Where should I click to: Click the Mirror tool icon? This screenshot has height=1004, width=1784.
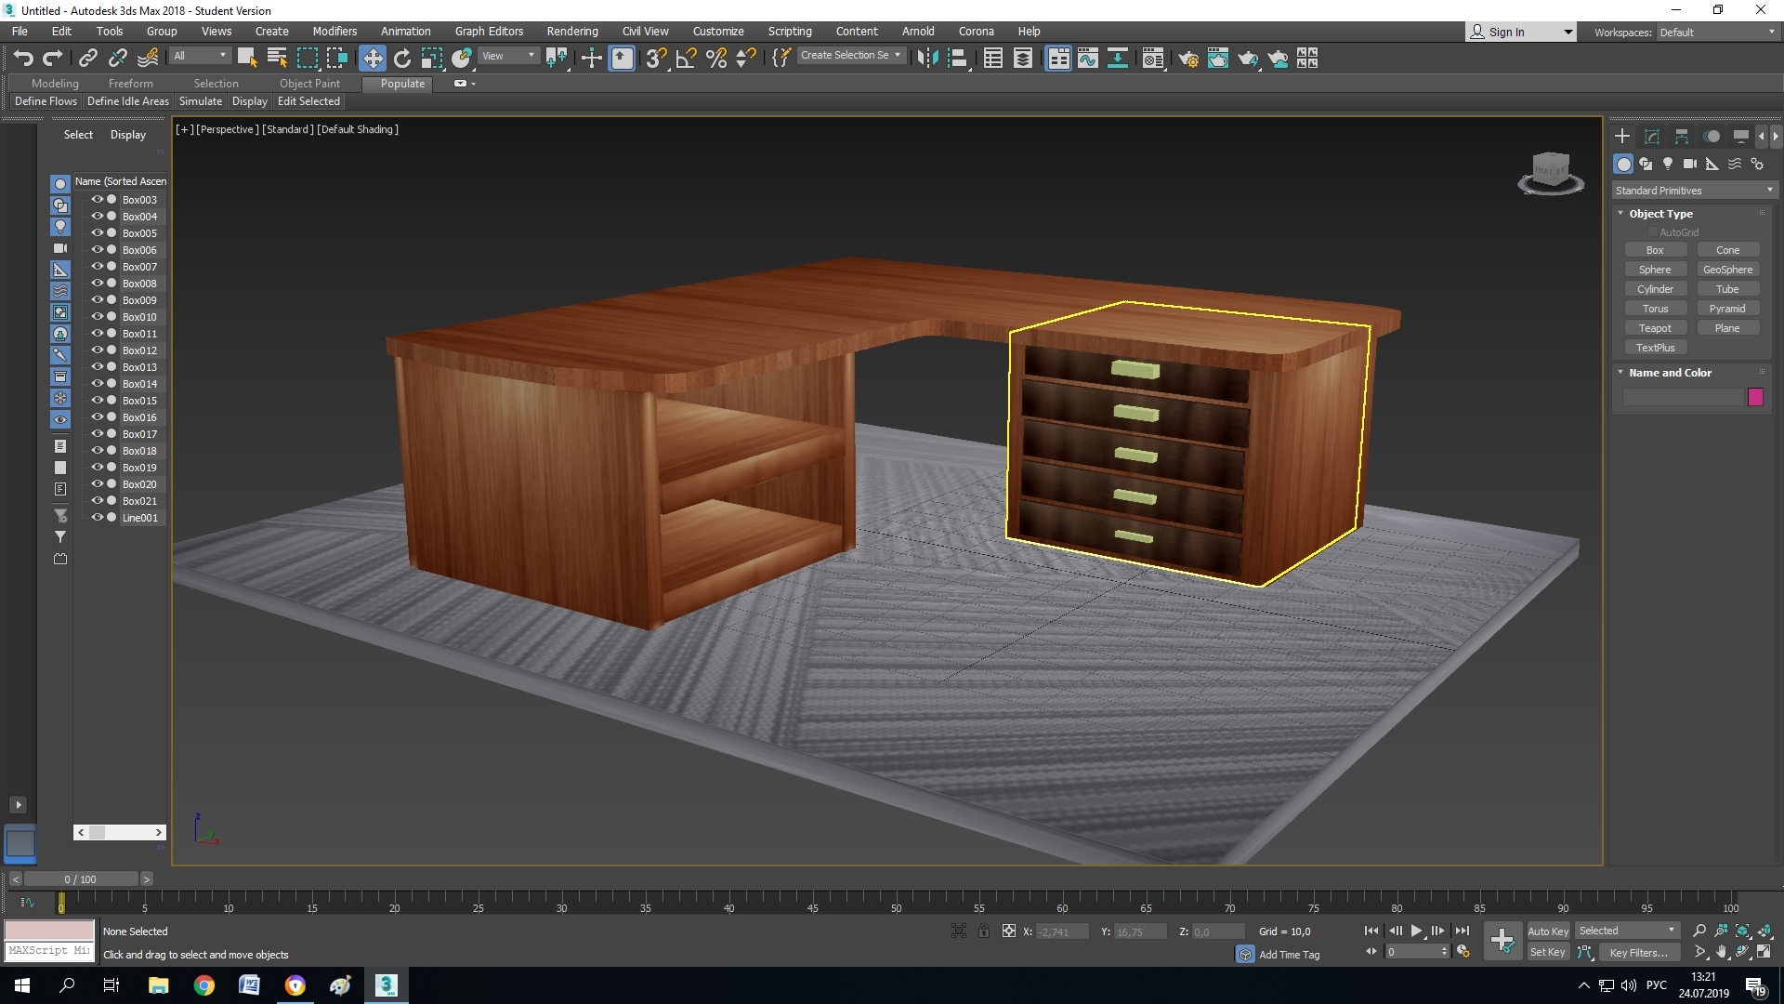pos(926,59)
